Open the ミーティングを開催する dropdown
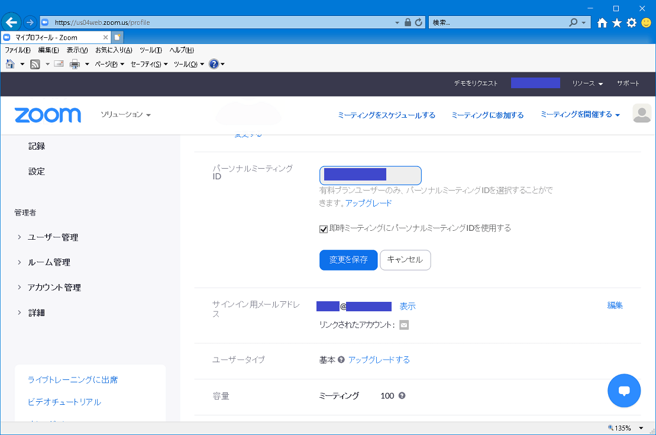The height and width of the screenshot is (435, 656). coord(579,115)
